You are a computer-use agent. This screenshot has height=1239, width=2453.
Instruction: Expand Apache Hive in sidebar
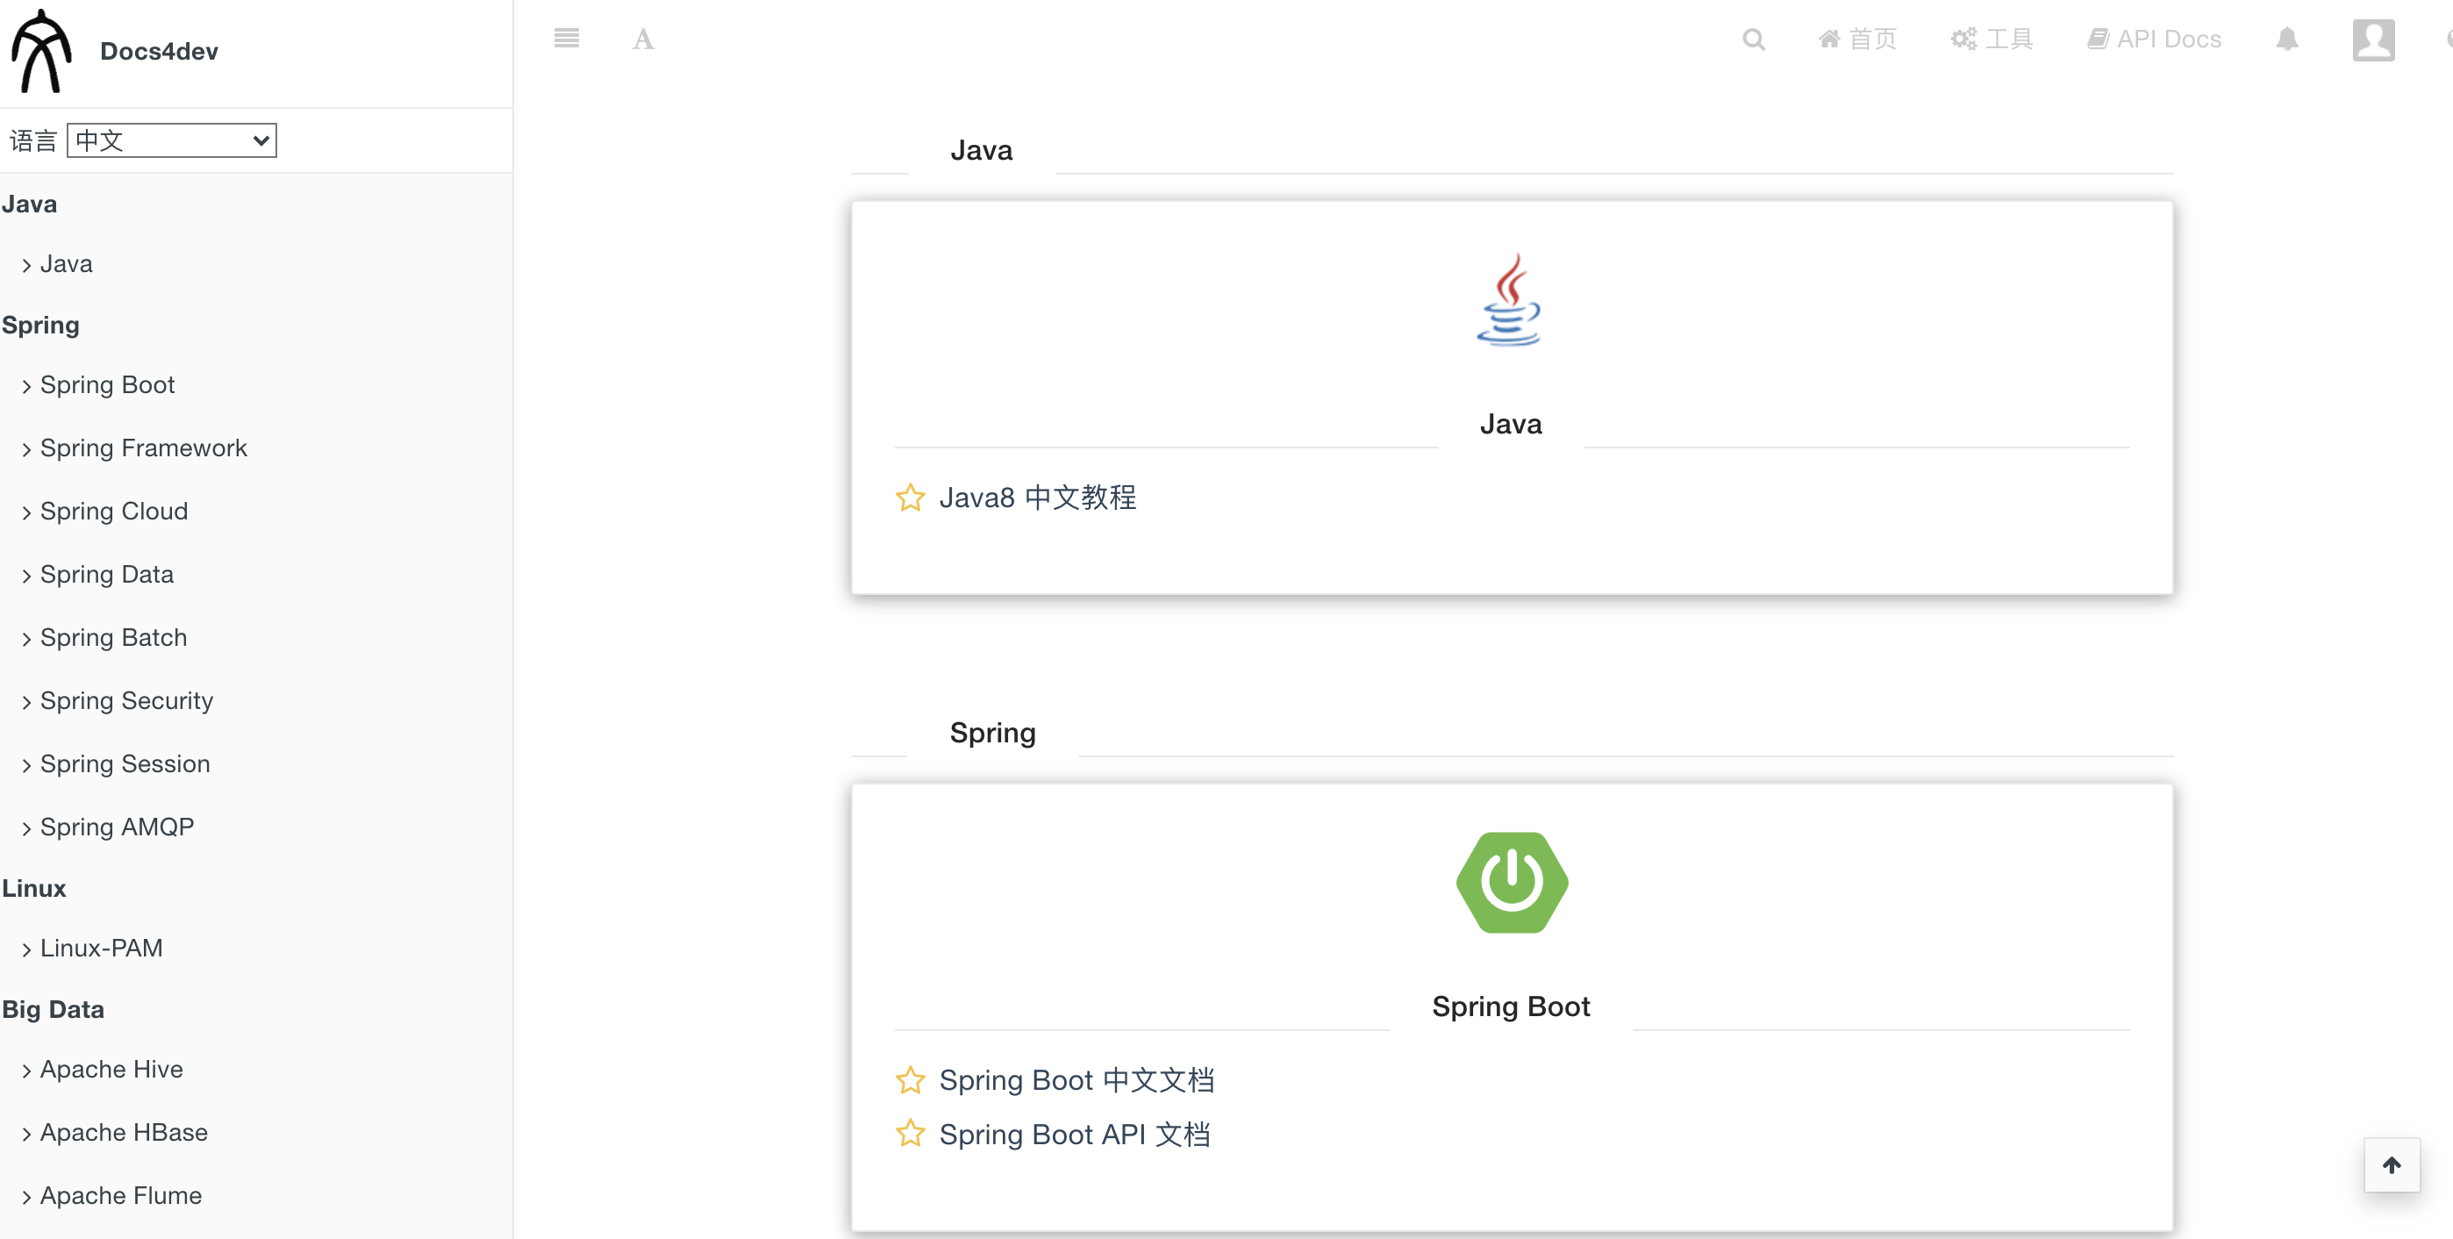[102, 1069]
